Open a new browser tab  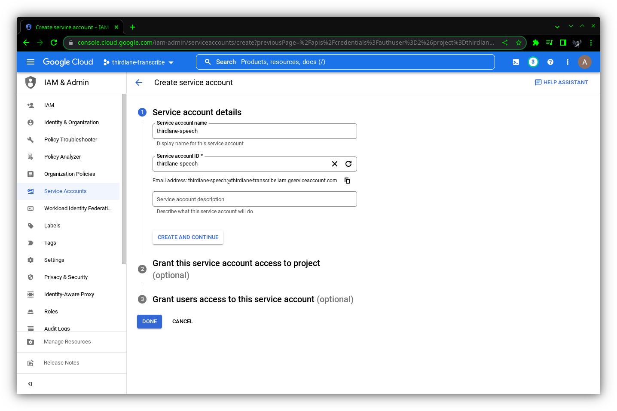click(x=133, y=27)
